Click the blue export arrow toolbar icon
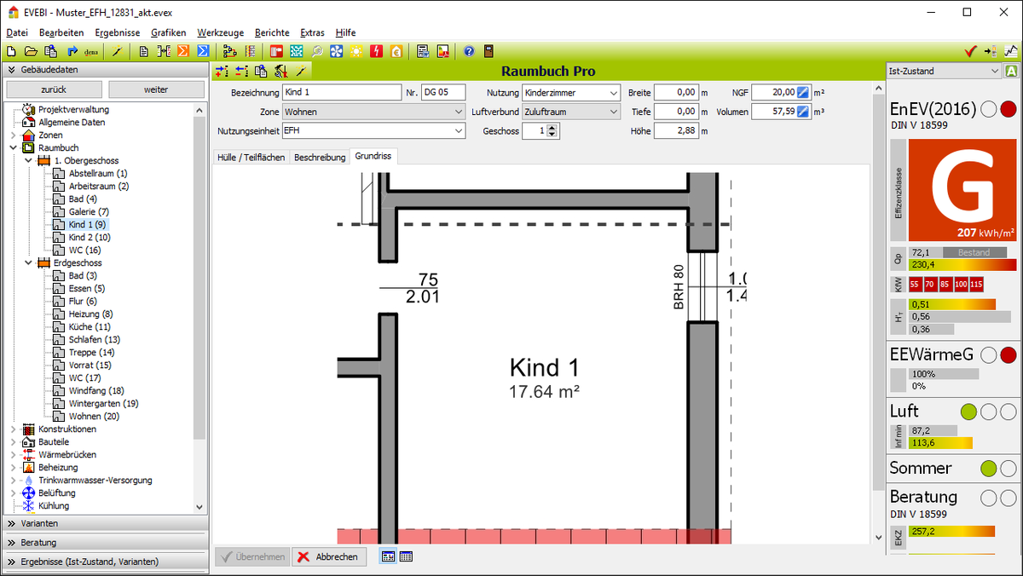 [x=72, y=51]
